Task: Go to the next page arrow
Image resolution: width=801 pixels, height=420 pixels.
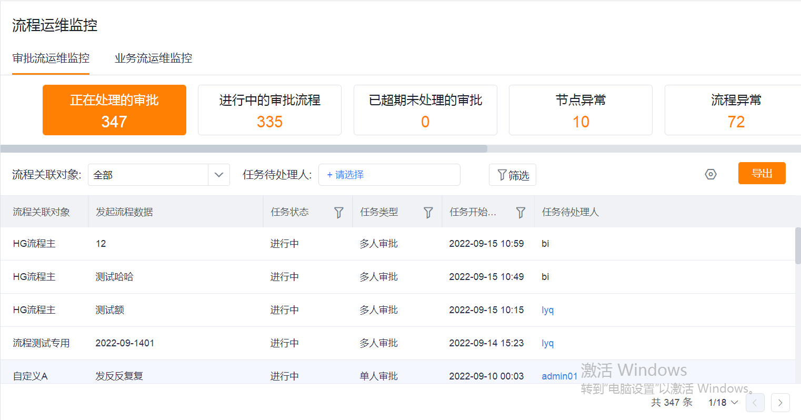Action: [780, 403]
